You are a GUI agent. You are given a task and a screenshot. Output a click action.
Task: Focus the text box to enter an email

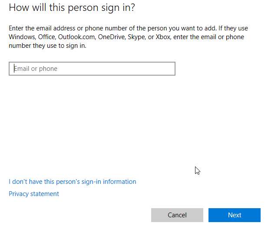[92, 69]
